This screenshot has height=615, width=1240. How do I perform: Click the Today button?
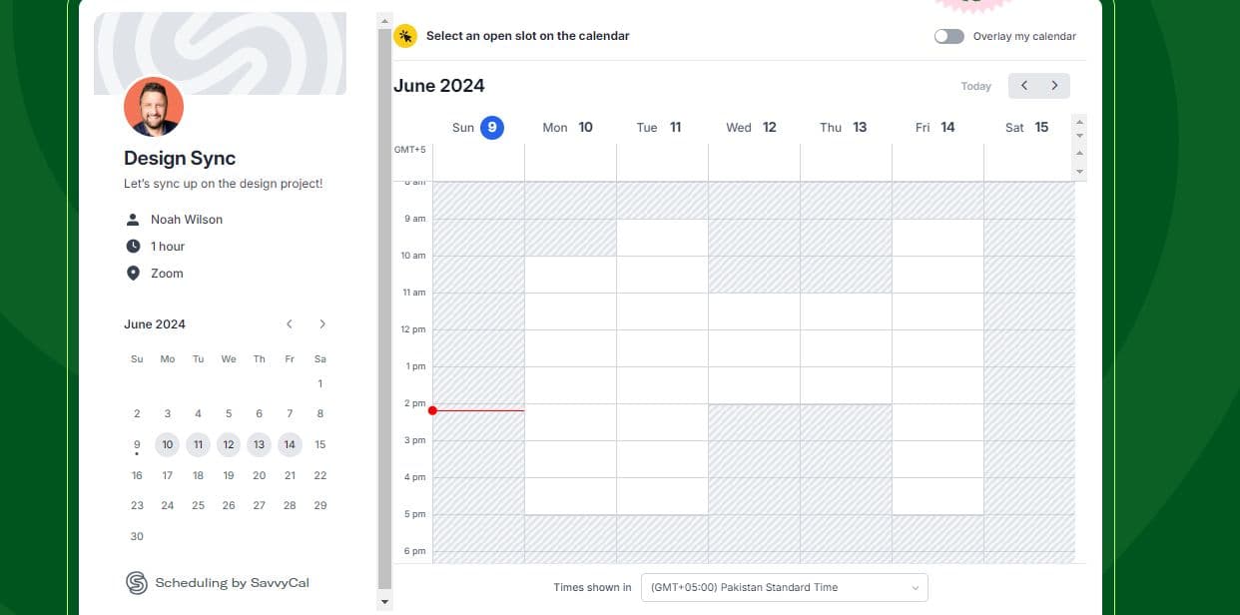(975, 87)
